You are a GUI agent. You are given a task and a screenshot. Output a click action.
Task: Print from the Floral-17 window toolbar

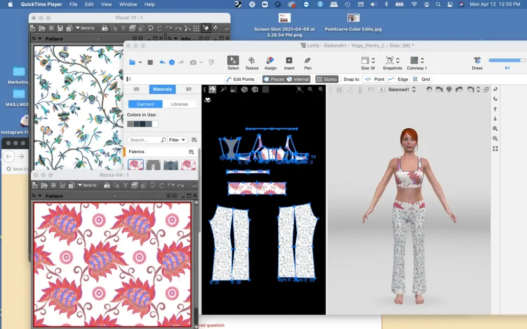pos(105,28)
